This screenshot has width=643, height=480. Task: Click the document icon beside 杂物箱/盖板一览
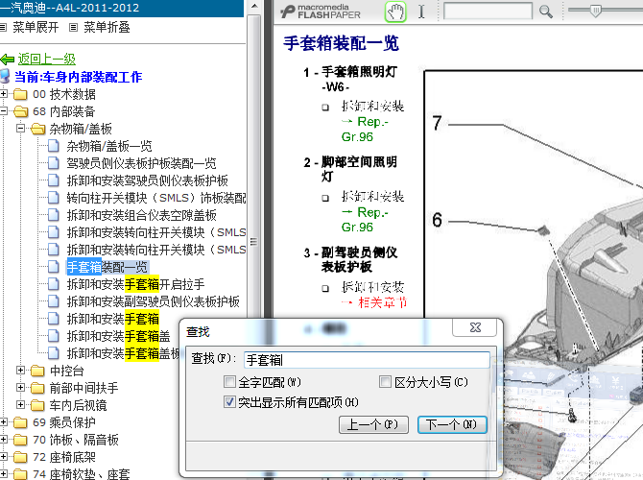[56, 146]
